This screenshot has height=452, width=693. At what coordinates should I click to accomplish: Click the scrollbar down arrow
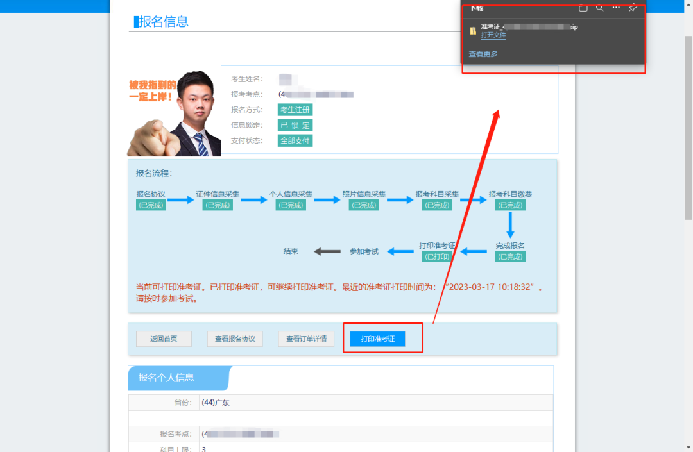tap(688, 446)
